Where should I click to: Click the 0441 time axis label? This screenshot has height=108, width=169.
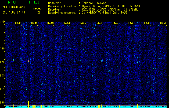tap(18, 23)
